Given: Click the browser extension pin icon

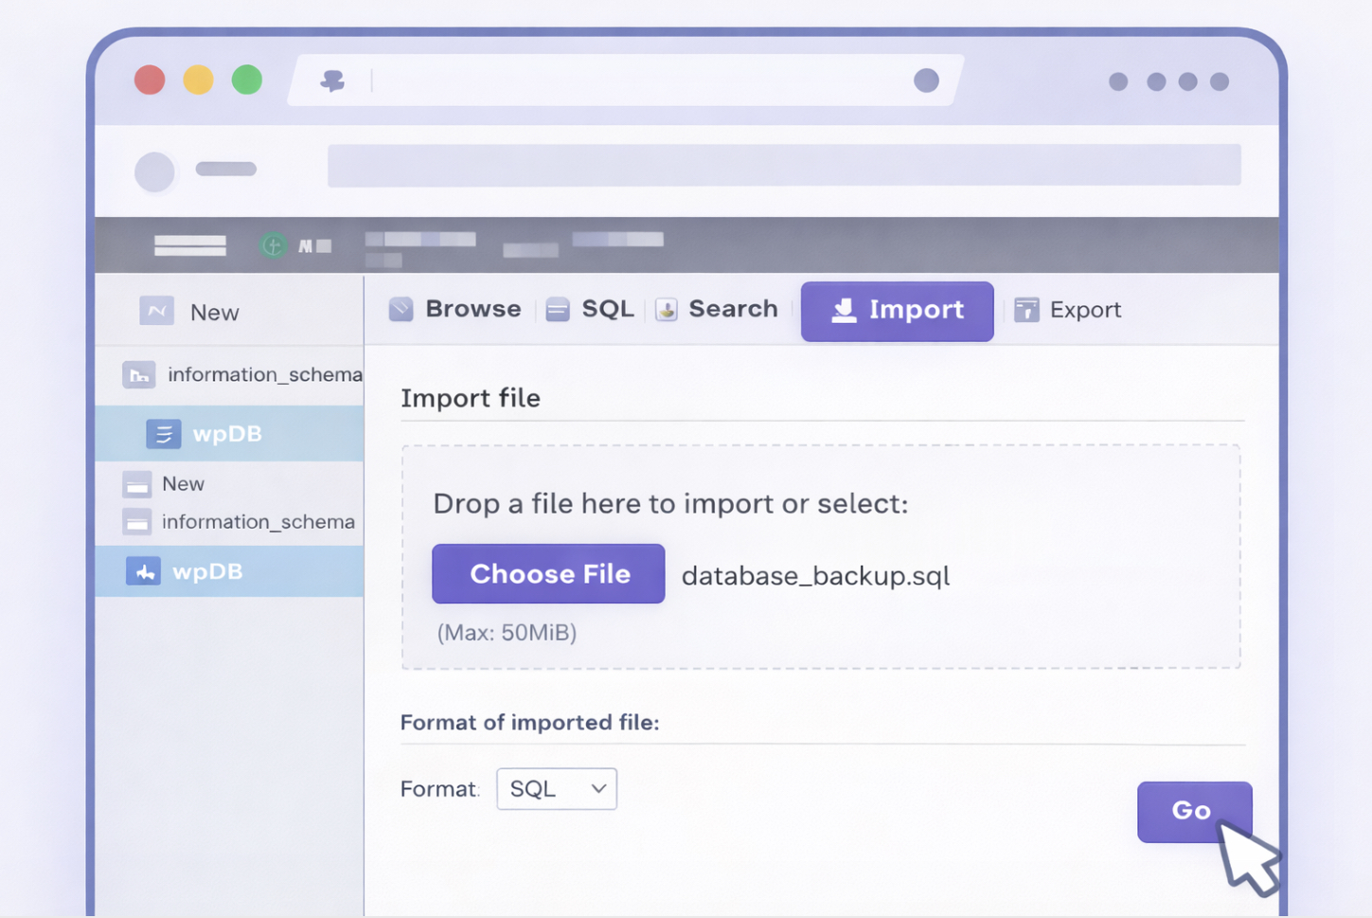Looking at the screenshot, I should point(334,81).
